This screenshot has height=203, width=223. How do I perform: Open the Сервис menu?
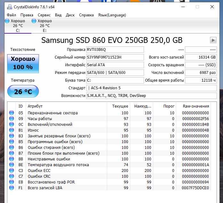tap(44, 15)
